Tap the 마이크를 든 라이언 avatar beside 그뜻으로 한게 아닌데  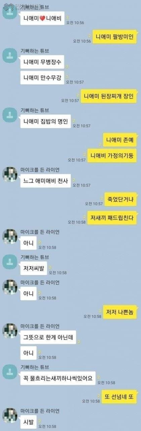pos(10,330)
